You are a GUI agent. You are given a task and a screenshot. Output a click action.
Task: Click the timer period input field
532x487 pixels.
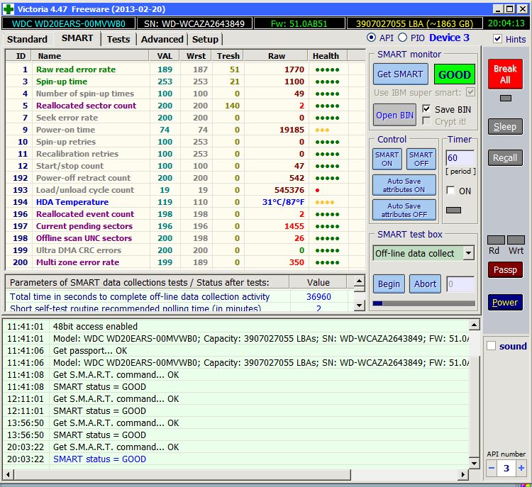(460, 158)
